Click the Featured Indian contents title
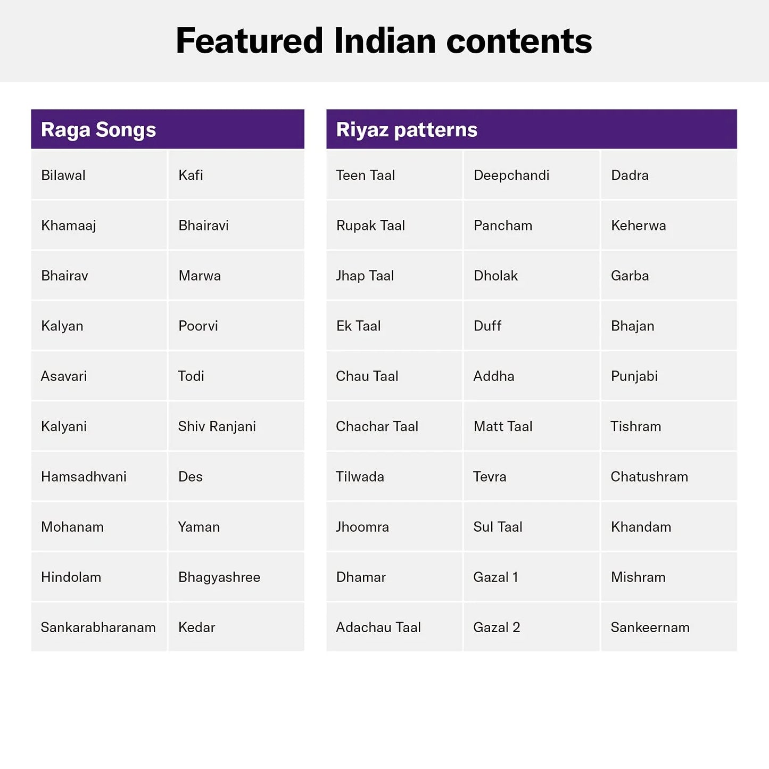 384,41
